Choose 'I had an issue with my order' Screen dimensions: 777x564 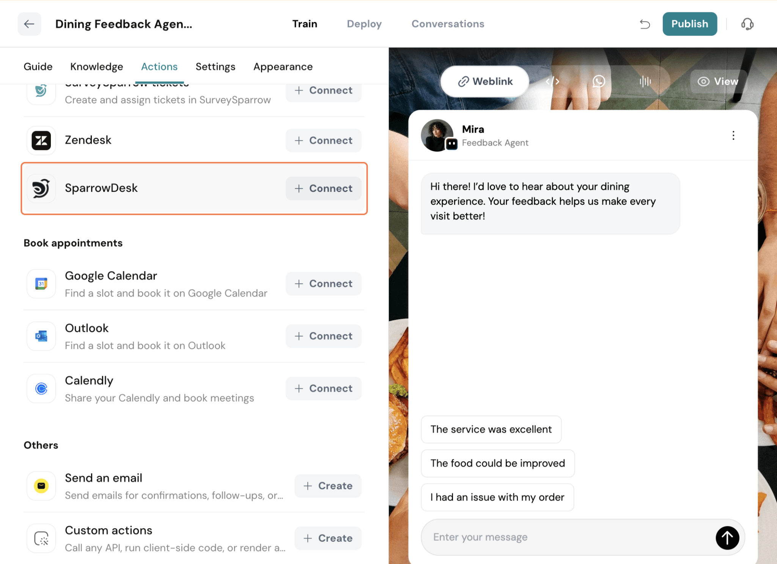click(x=497, y=497)
